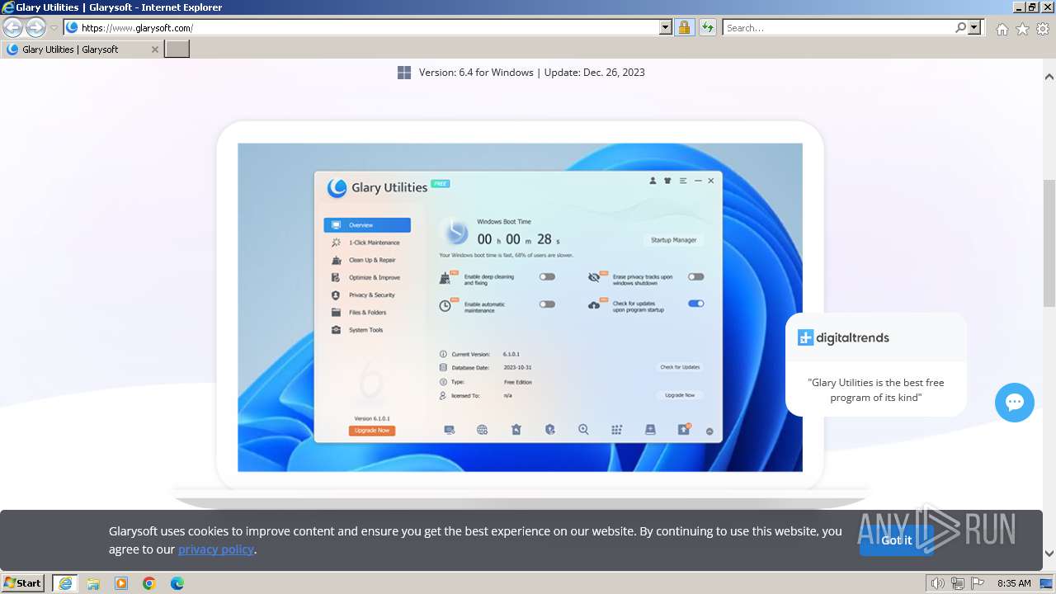Click the Glary skin shirt icon
The width and height of the screenshot is (1056, 594).
coord(668,181)
